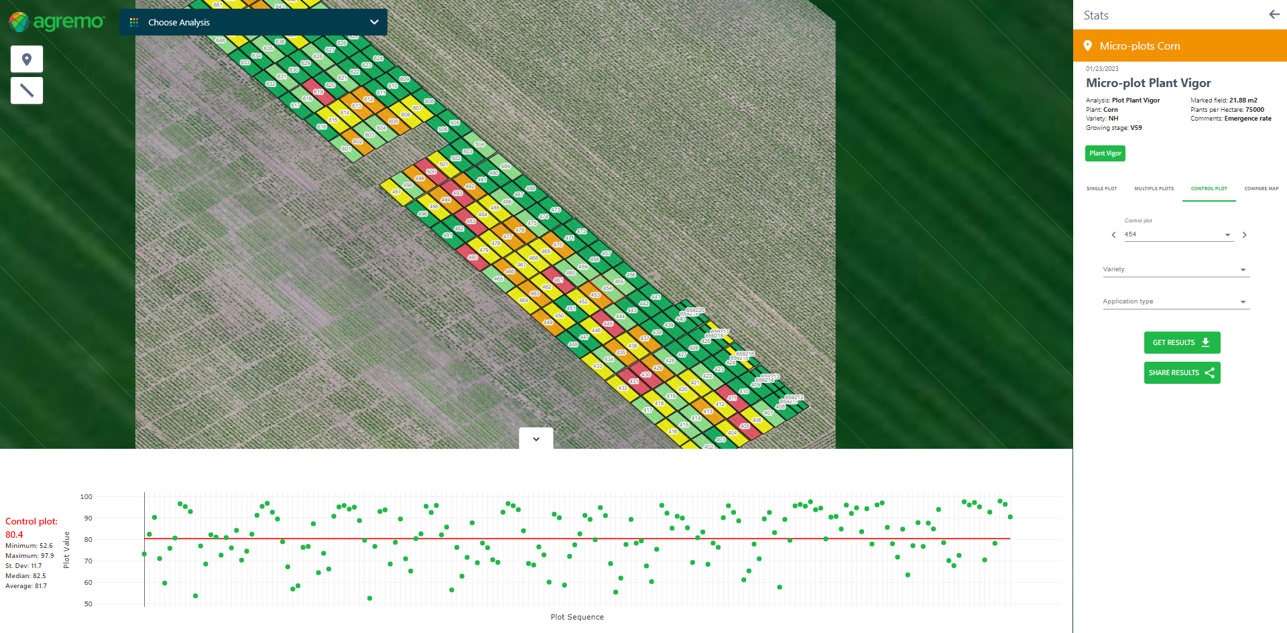Select the line measurement tool
Viewport: 1287px width, 633px height.
pyautogui.click(x=27, y=90)
